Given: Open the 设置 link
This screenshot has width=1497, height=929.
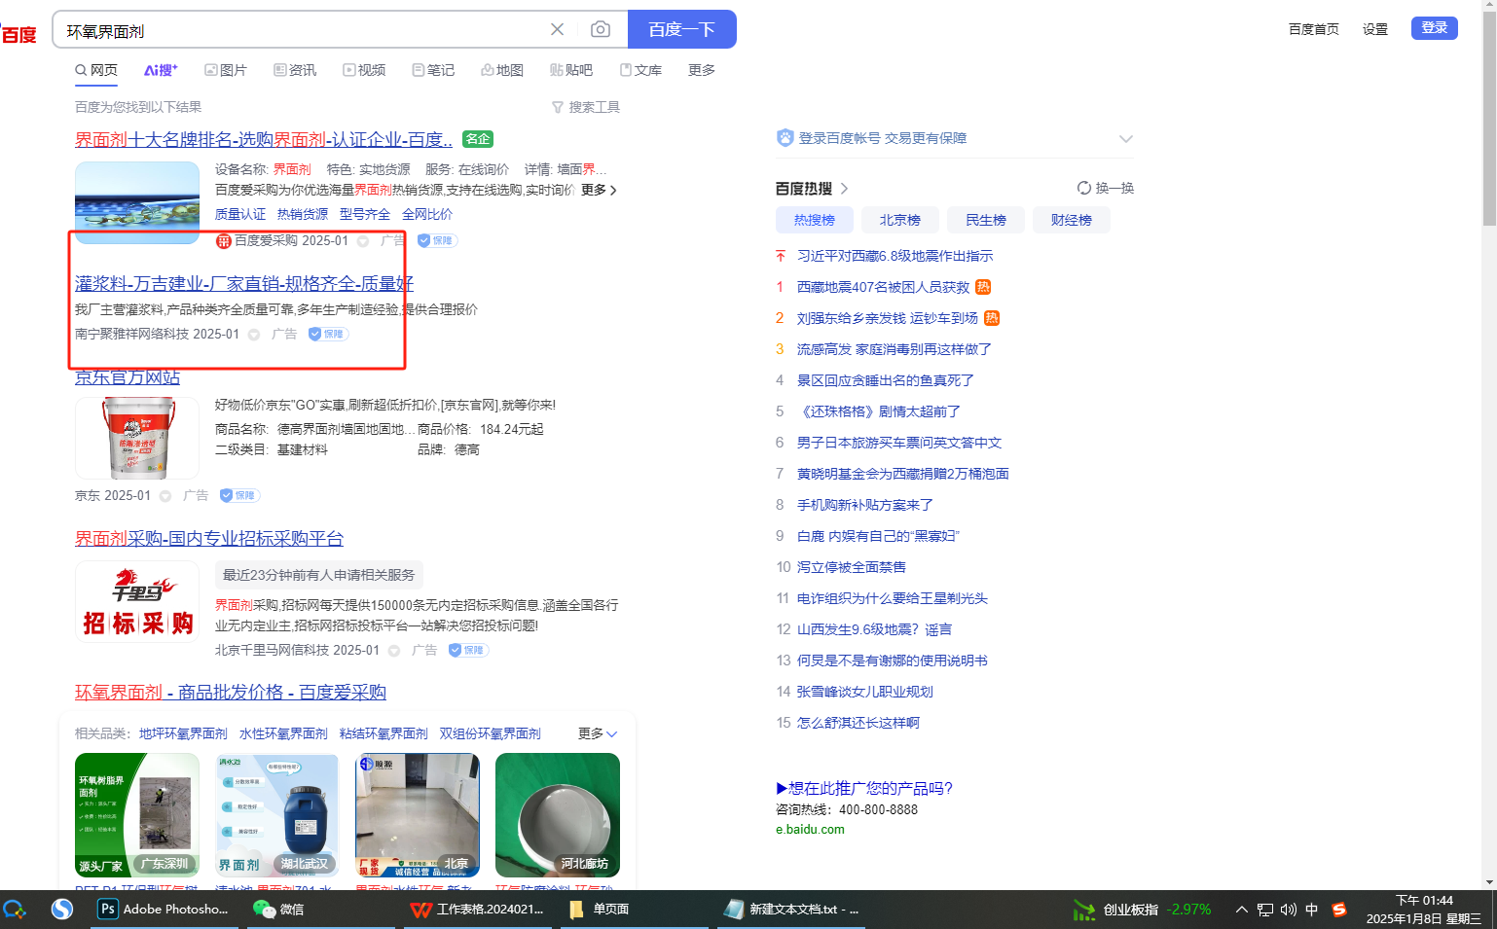Looking at the screenshot, I should coord(1375,29).
